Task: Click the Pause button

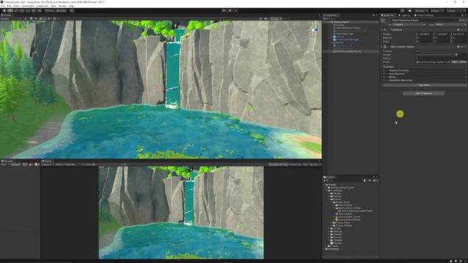Action: [230, 11]
